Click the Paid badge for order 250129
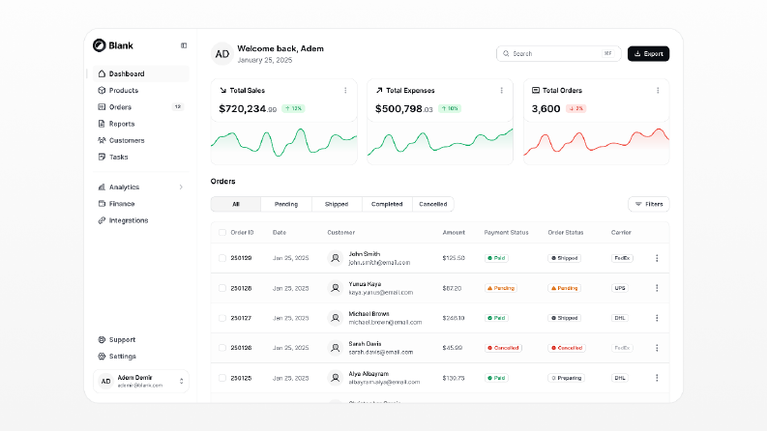 point(496,258)
